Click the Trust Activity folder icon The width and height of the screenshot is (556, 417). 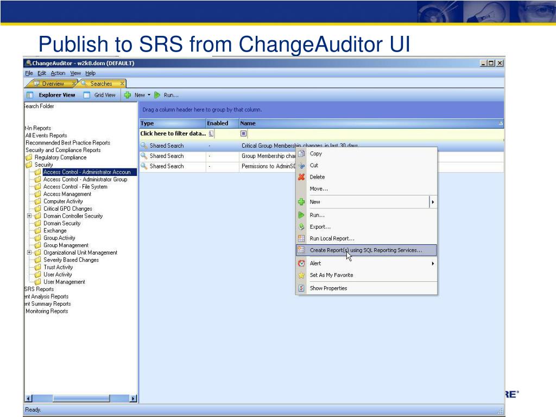pyautogui.click(x=37, y=267)
